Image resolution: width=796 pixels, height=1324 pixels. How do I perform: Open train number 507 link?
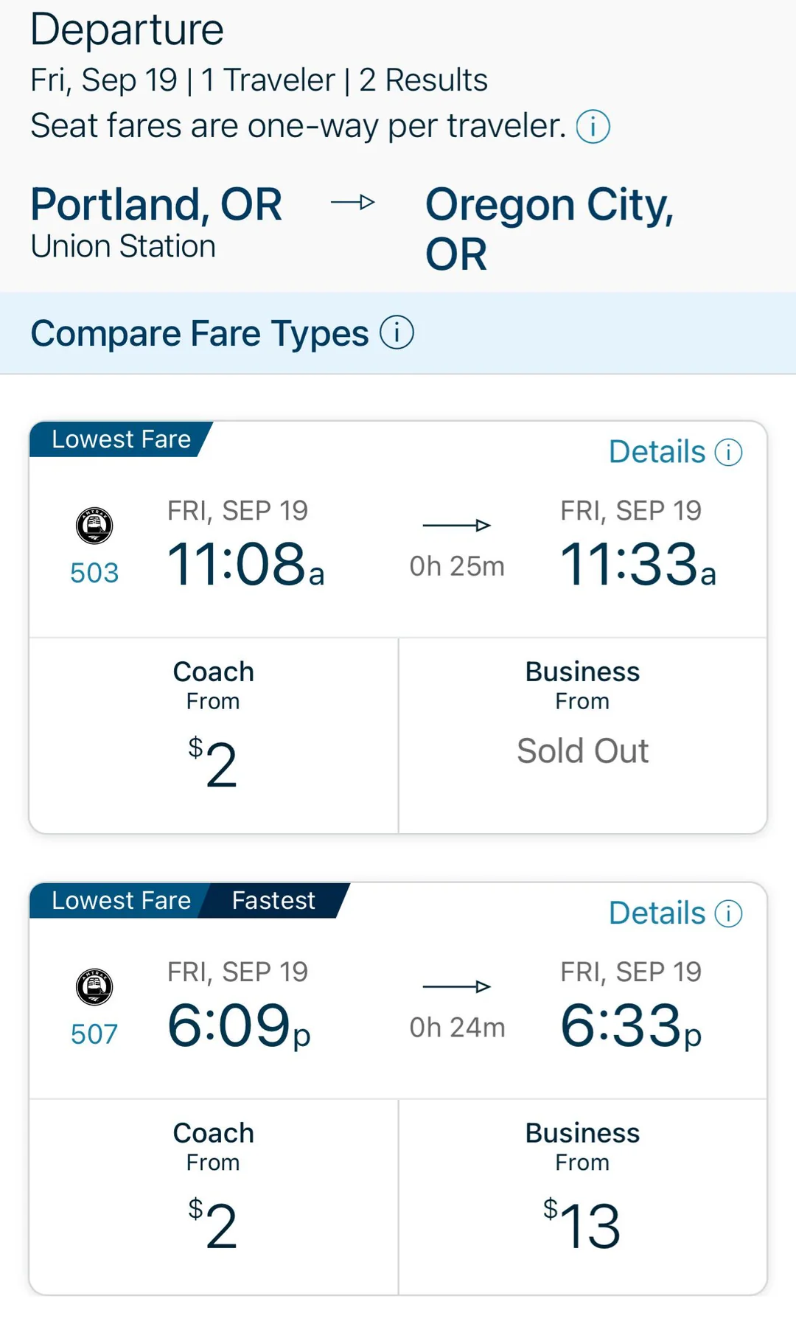click(94, 1034)
